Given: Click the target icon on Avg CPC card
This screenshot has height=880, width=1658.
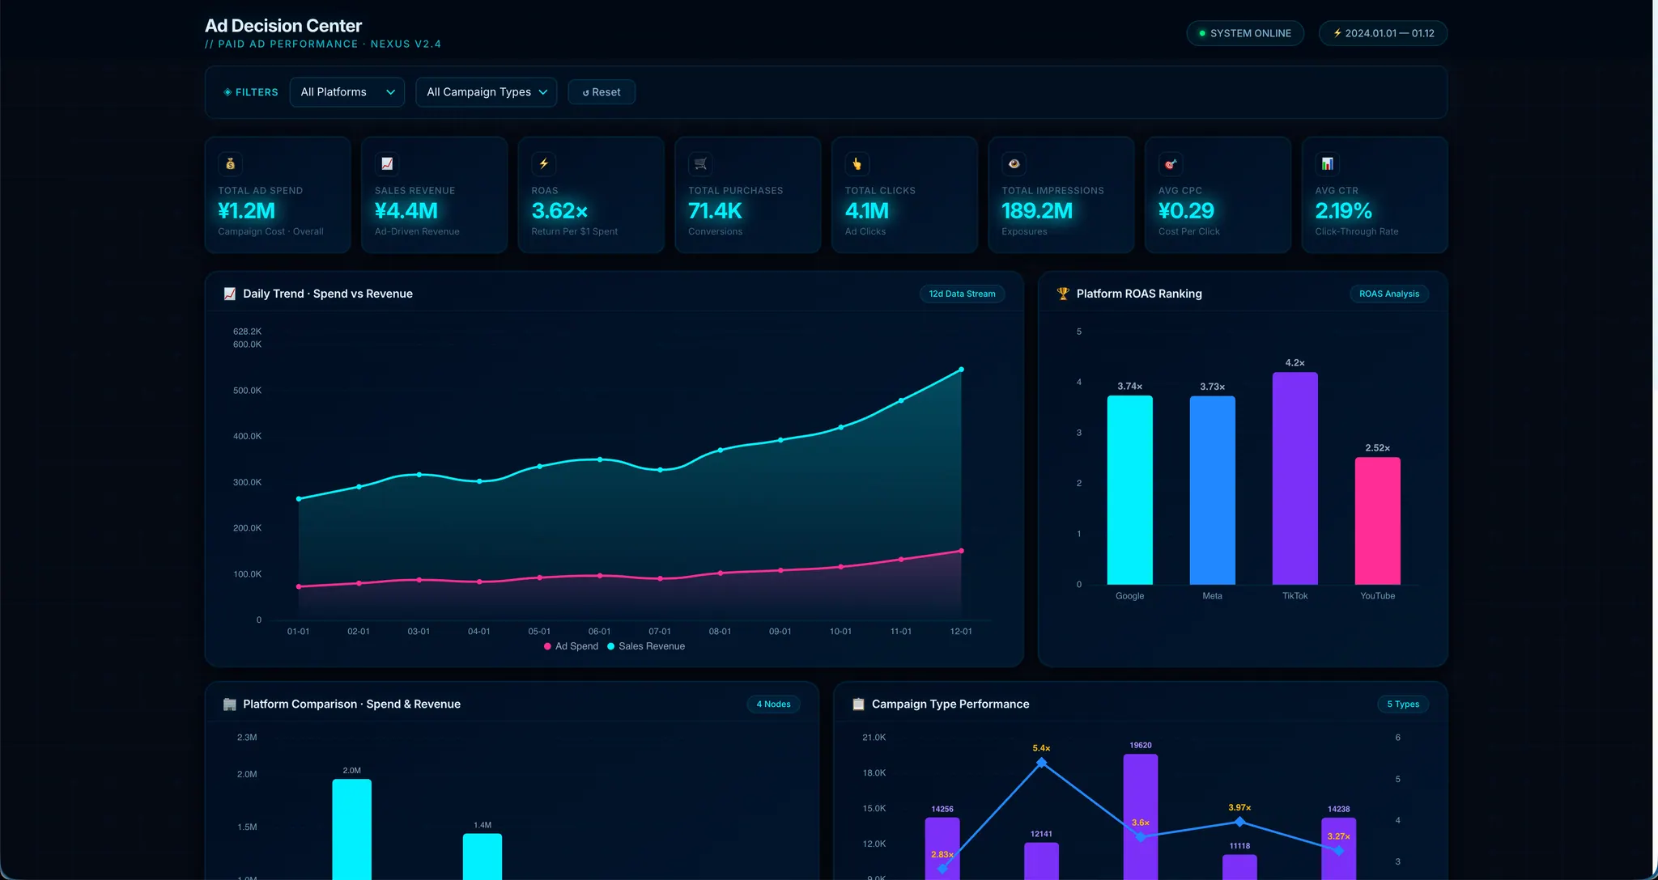Looking at the screenshot, I should [1171, 164].
